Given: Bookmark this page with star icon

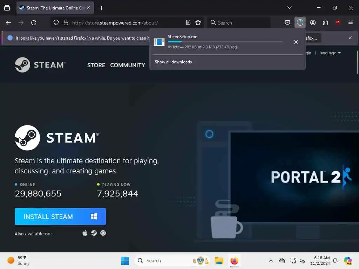Looking at the screenshot, I should (x=198, y=22).
